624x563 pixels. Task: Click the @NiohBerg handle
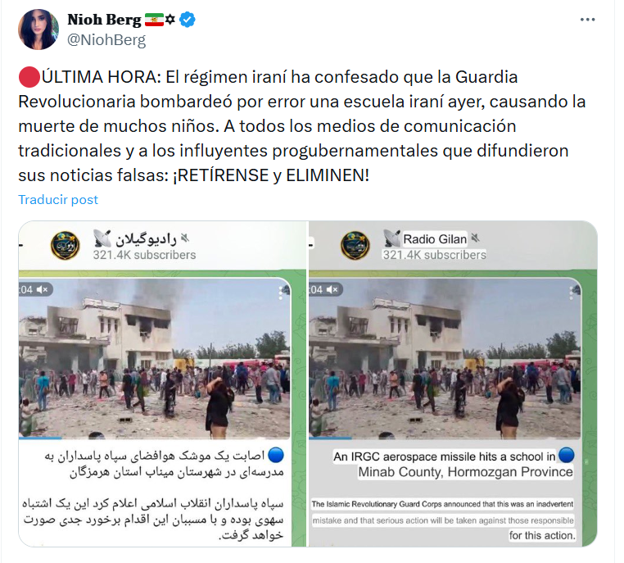pyautogui.click(x=106, y=40)
